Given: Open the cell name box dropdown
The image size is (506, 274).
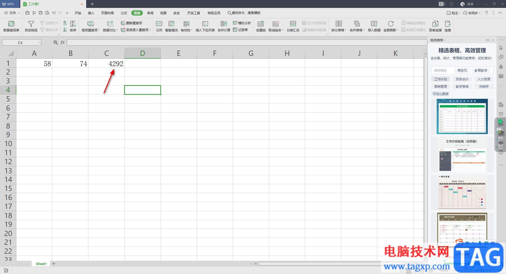Looking at the screenshot, I should [x=40, y=42].
